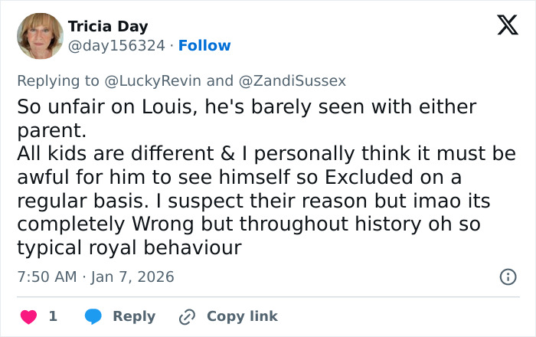
Task: Click the Copy link text
Action: pos(242,316)
